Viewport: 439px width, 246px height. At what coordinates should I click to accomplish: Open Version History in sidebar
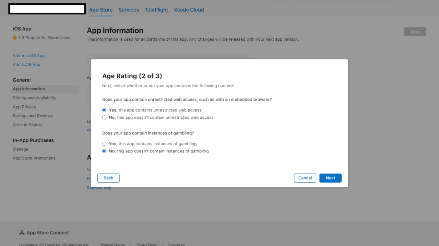click(28, 125)
